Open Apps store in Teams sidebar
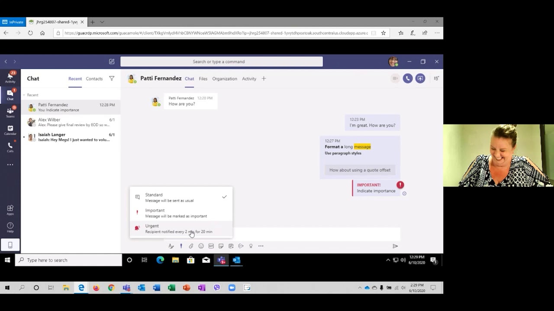This screenshot has width=554, height=311. [x=10, y=210]
